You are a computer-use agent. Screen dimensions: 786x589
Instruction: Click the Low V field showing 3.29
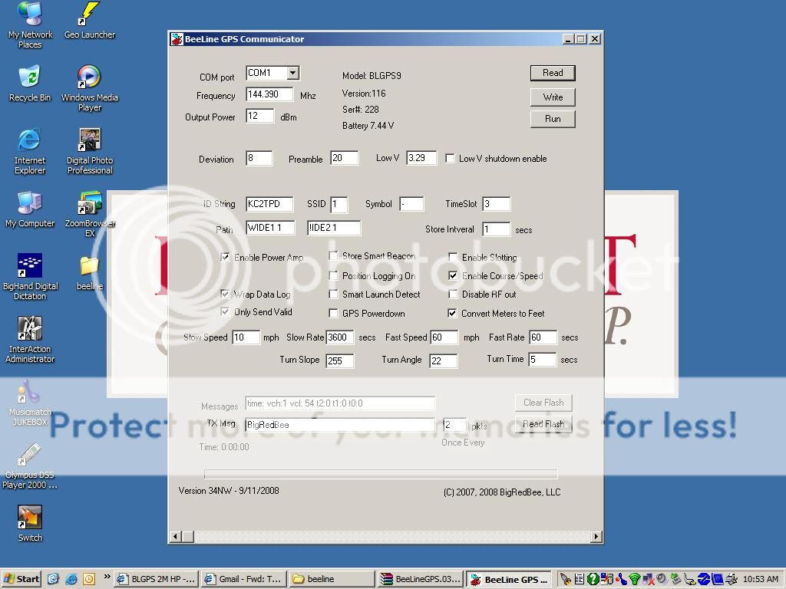(421, 158)
